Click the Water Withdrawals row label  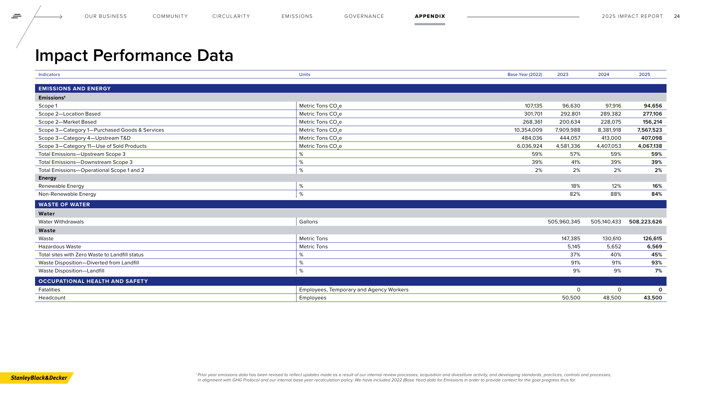point(61,222)
